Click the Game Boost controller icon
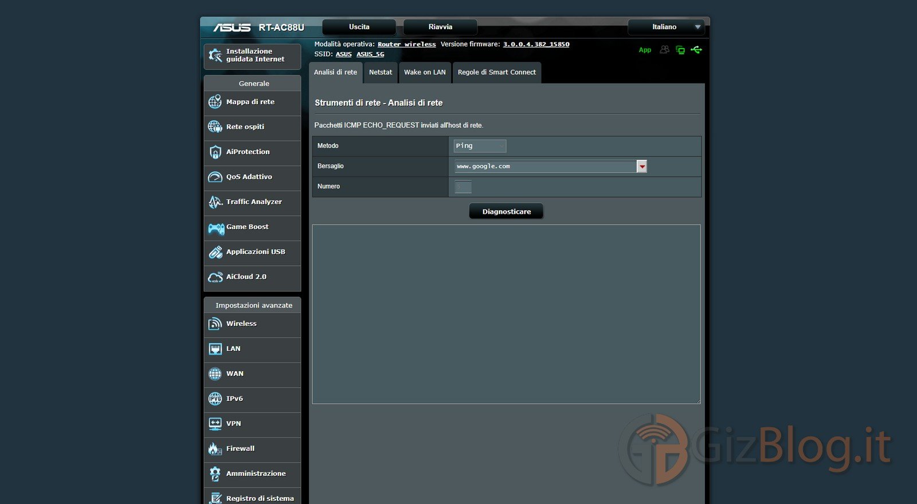 pyautogui.click(x=216, y=229)
